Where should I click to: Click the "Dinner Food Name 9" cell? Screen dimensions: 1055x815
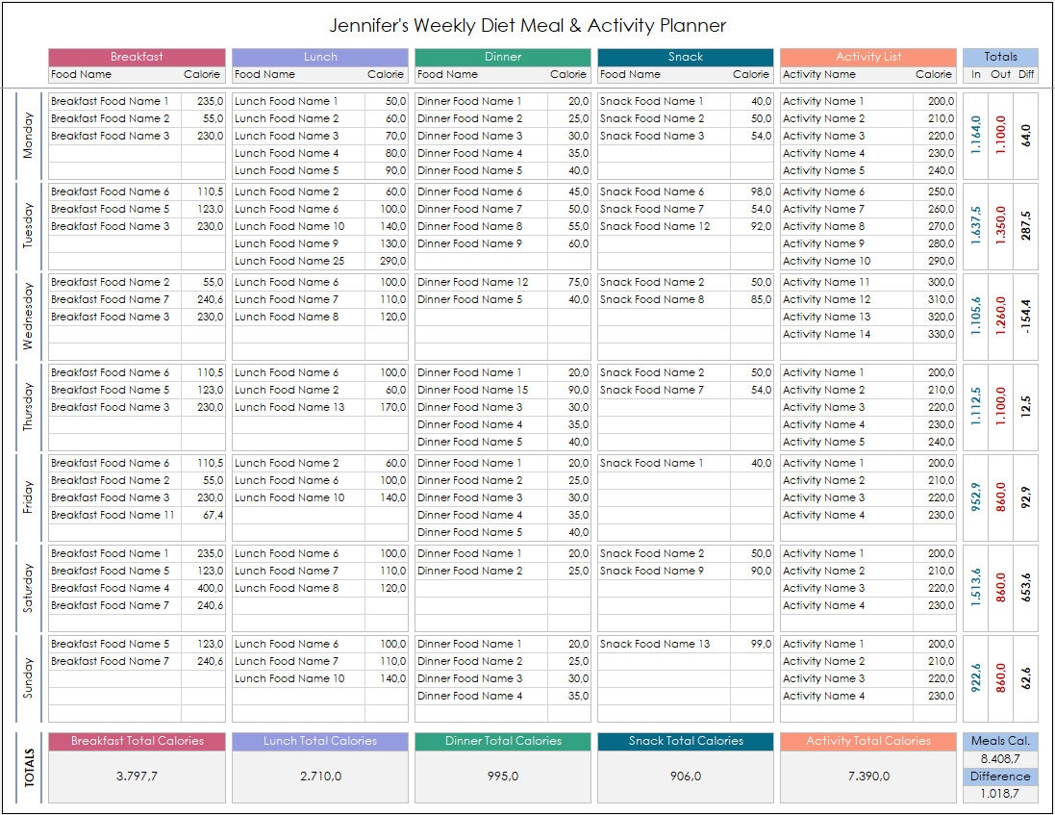point(481,243)
